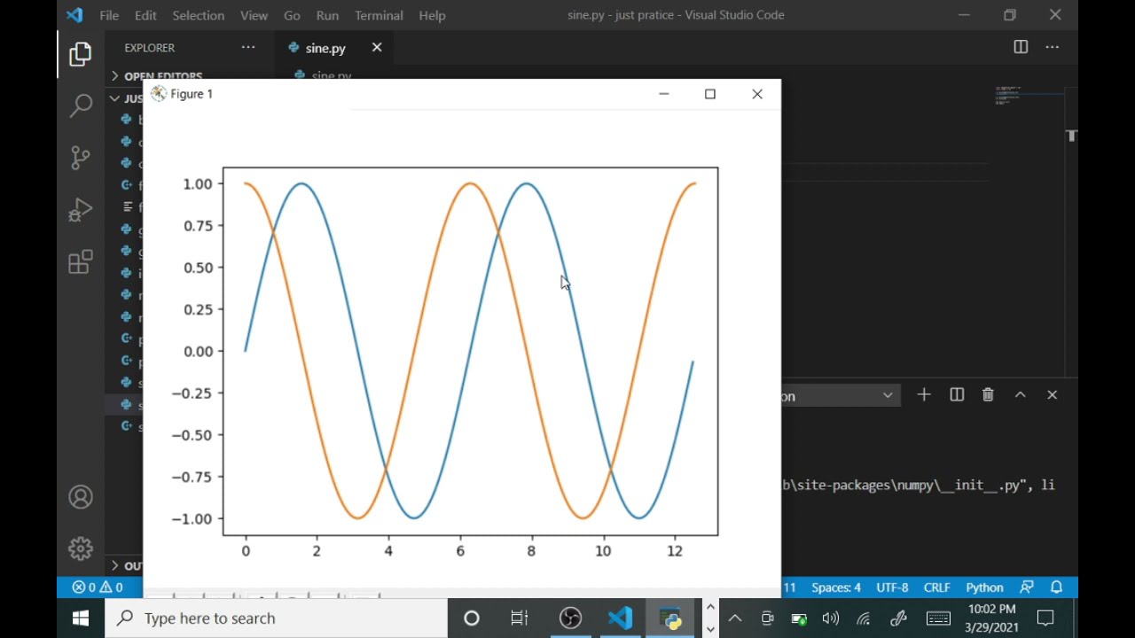The image size is (1135, 638).
Task: Open the Manage gear icon
Action: (x=81, y=549)
